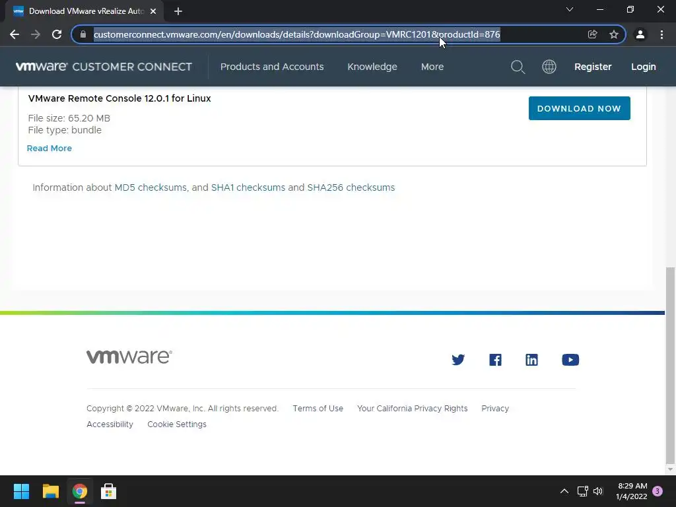Open the SHA1 checksums link
Screen dimensions: 676x507
pyautogui.click(x=248, y=187)
